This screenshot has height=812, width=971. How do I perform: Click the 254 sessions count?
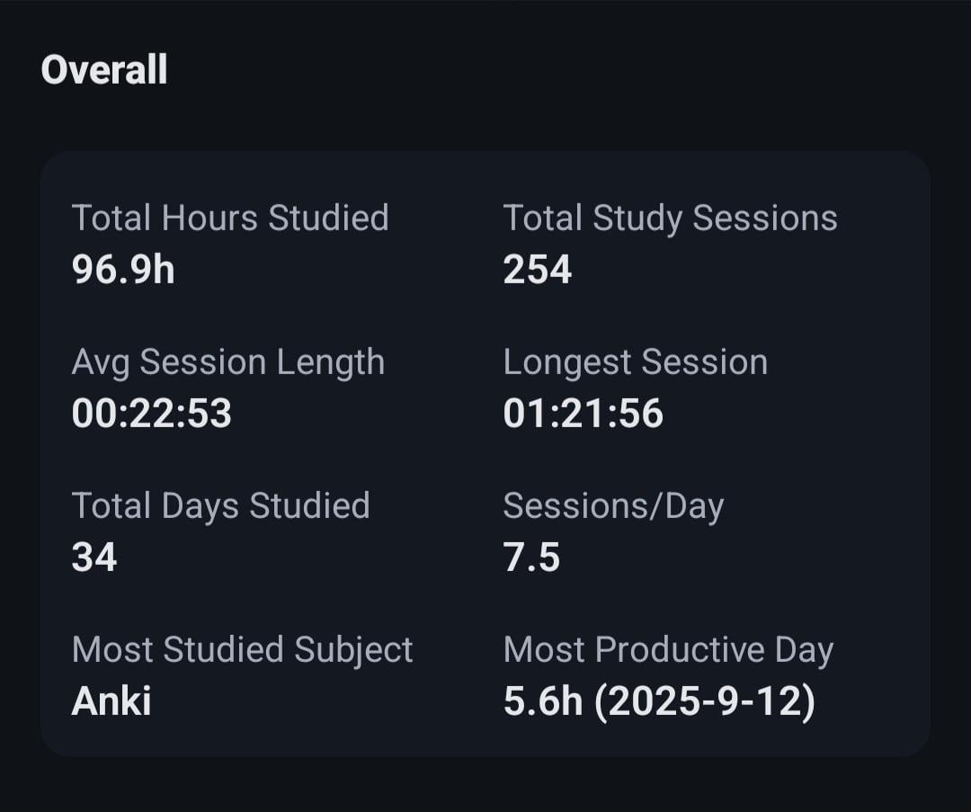(x=538, y=270)
